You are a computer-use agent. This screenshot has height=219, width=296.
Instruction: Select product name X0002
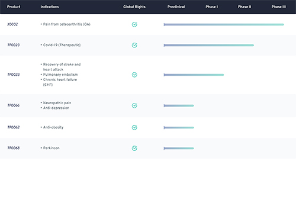click(x=12, y=24)
